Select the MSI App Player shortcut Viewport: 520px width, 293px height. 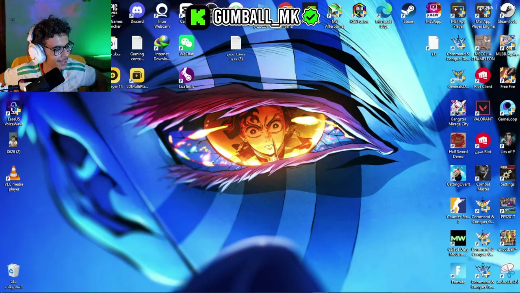[x=458, y=16]
